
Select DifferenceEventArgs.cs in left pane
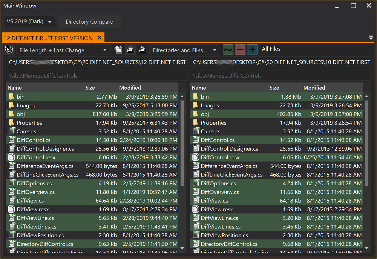[92, 166]
